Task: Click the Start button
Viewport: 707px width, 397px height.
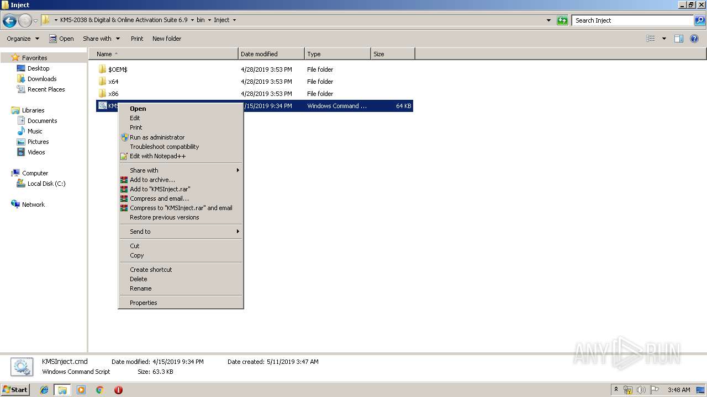Action: 15,390
